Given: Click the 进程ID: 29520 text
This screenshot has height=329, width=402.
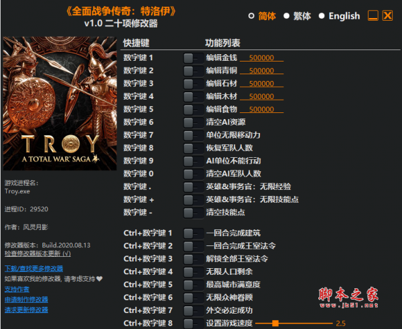Looking at the screenshot, I should coord(26,209).
